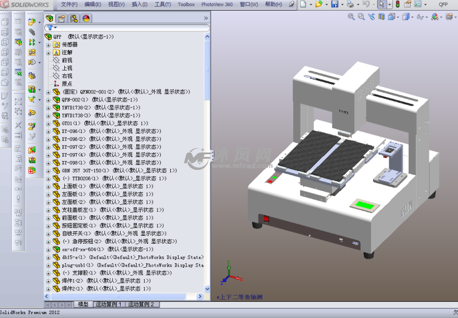
Task: Activate the Select cursor tool
Action: point(381,4)
